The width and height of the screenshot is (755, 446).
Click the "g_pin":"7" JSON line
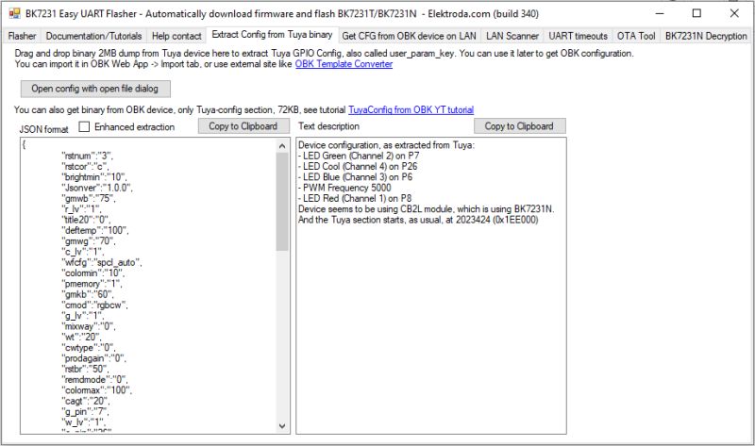click(x=85, y=411)
